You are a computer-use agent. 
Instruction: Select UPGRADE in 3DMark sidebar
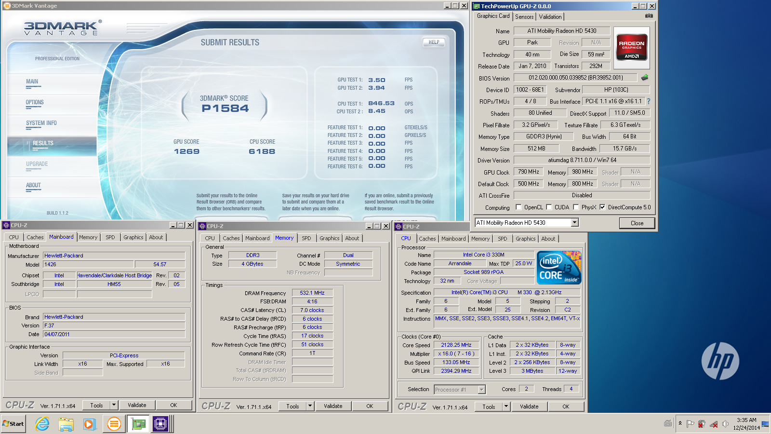tap(37, 164)
